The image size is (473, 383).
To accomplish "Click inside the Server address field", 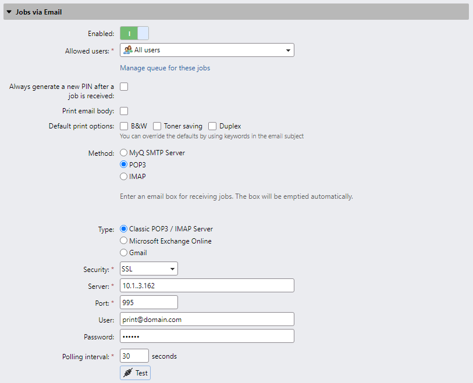I will [x=207, y=285].
